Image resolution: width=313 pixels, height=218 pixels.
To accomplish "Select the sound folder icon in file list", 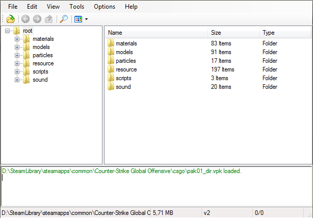I will pos(111,87).
